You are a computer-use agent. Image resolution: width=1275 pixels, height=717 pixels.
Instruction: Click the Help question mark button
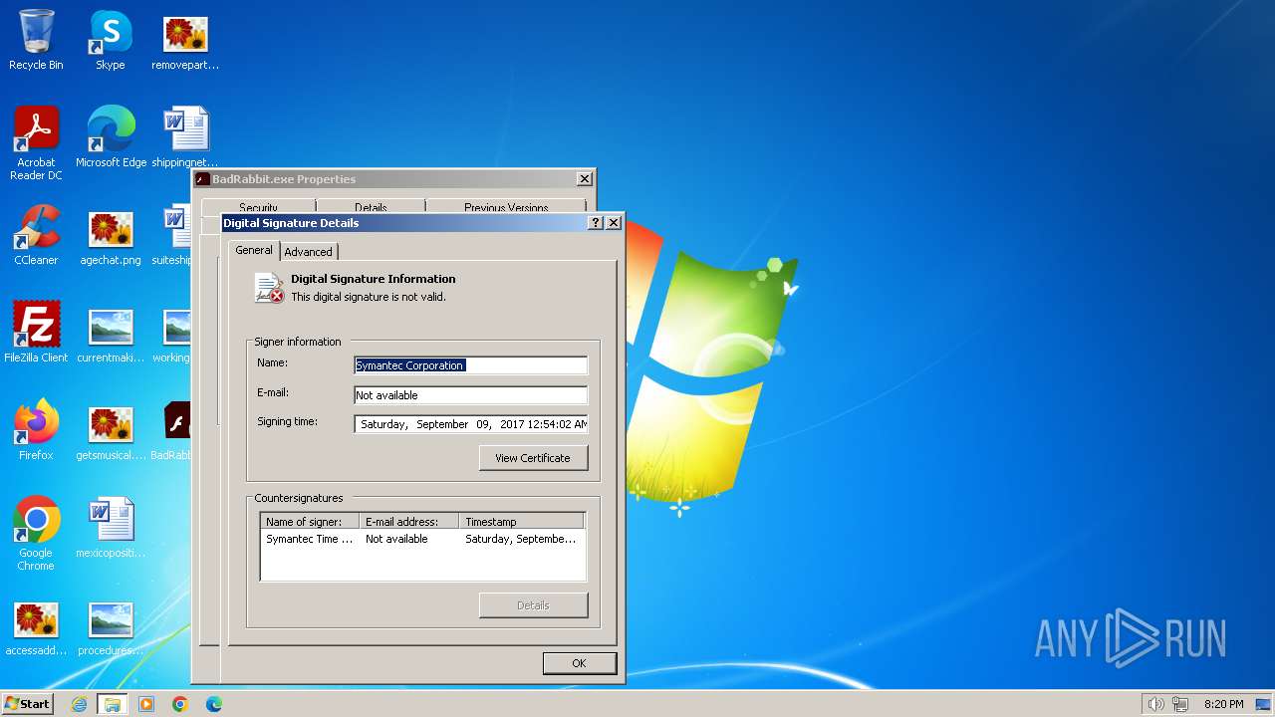tap(596, 223)
